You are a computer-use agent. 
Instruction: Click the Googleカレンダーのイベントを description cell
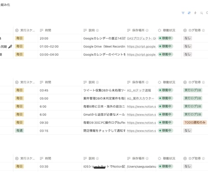click(x=104, y=55)
